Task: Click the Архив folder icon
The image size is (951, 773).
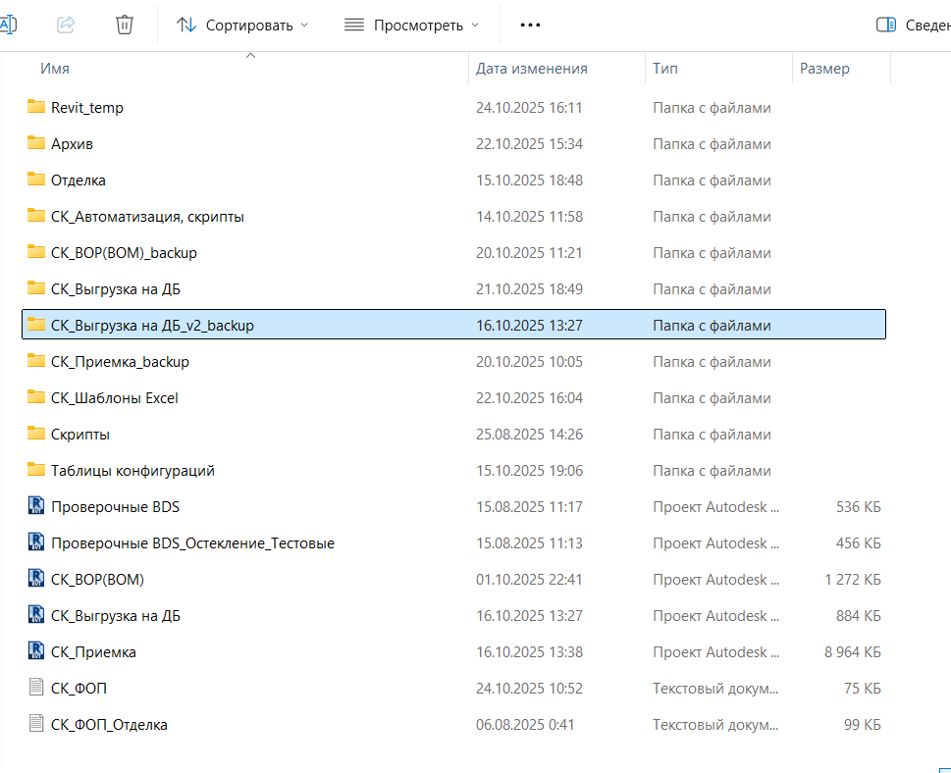Action: [36, 143]
